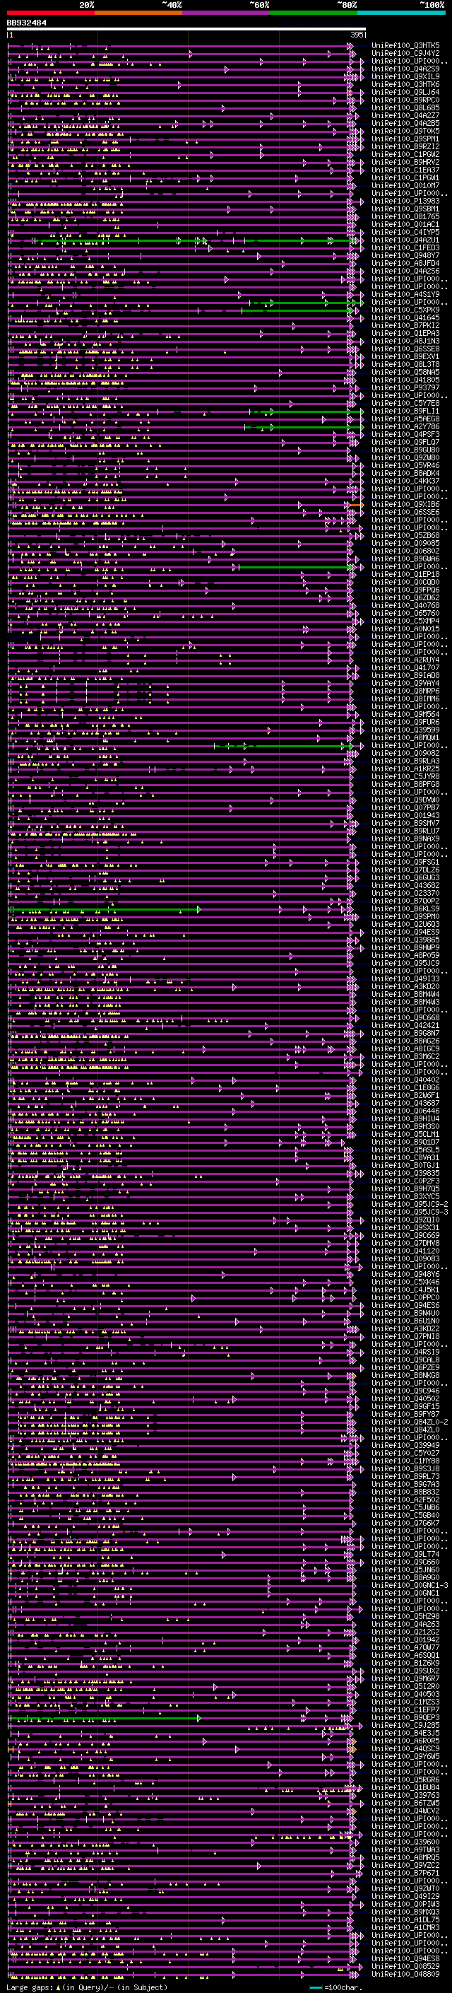
Task: Select hit label UniRef100_P13983
Action: 405,201
